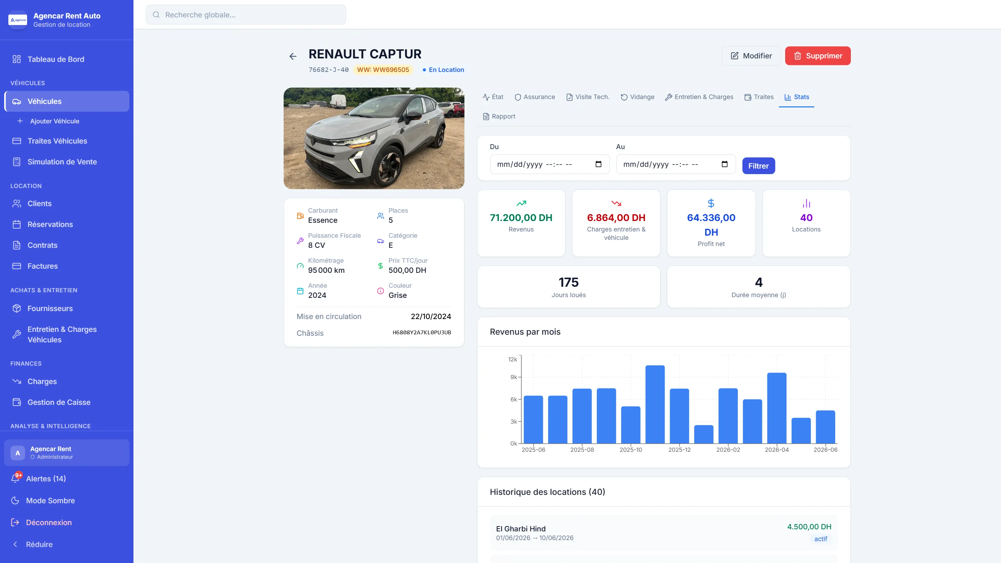Screen dimensions: 1001x563
Task: Open the État tab
Action: tap(493, 97)
